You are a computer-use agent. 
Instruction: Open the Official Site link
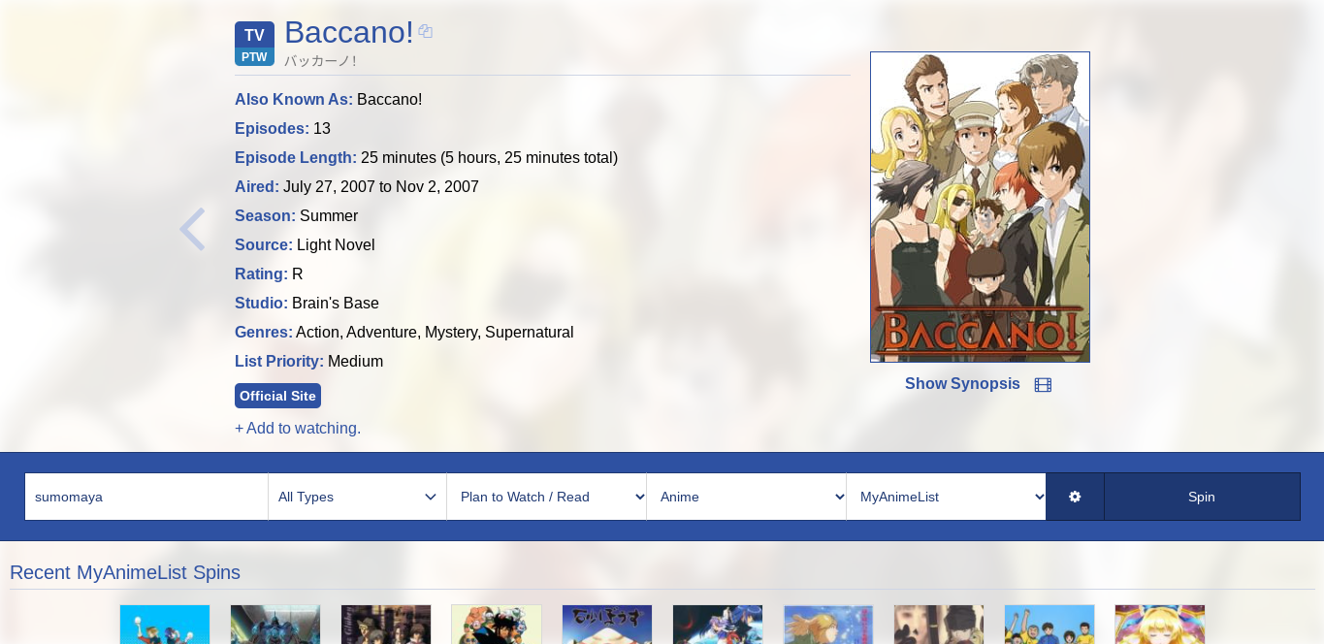click(x=277, y=396)
